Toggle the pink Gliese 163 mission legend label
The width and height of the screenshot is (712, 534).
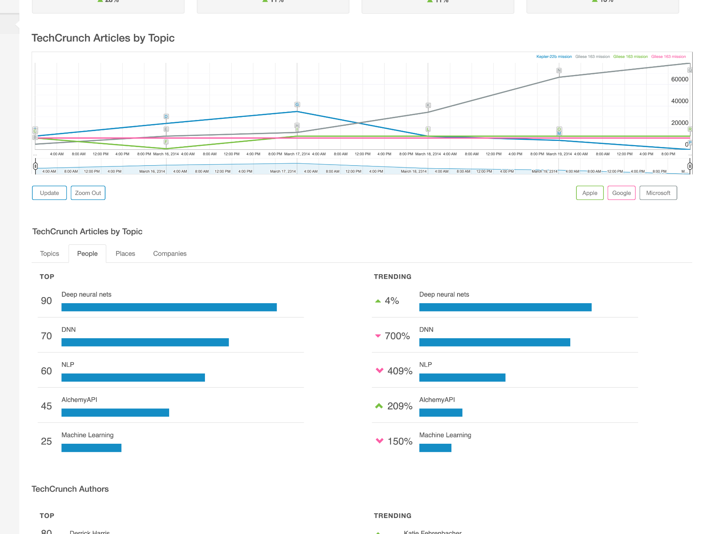[x=668, y=56]
